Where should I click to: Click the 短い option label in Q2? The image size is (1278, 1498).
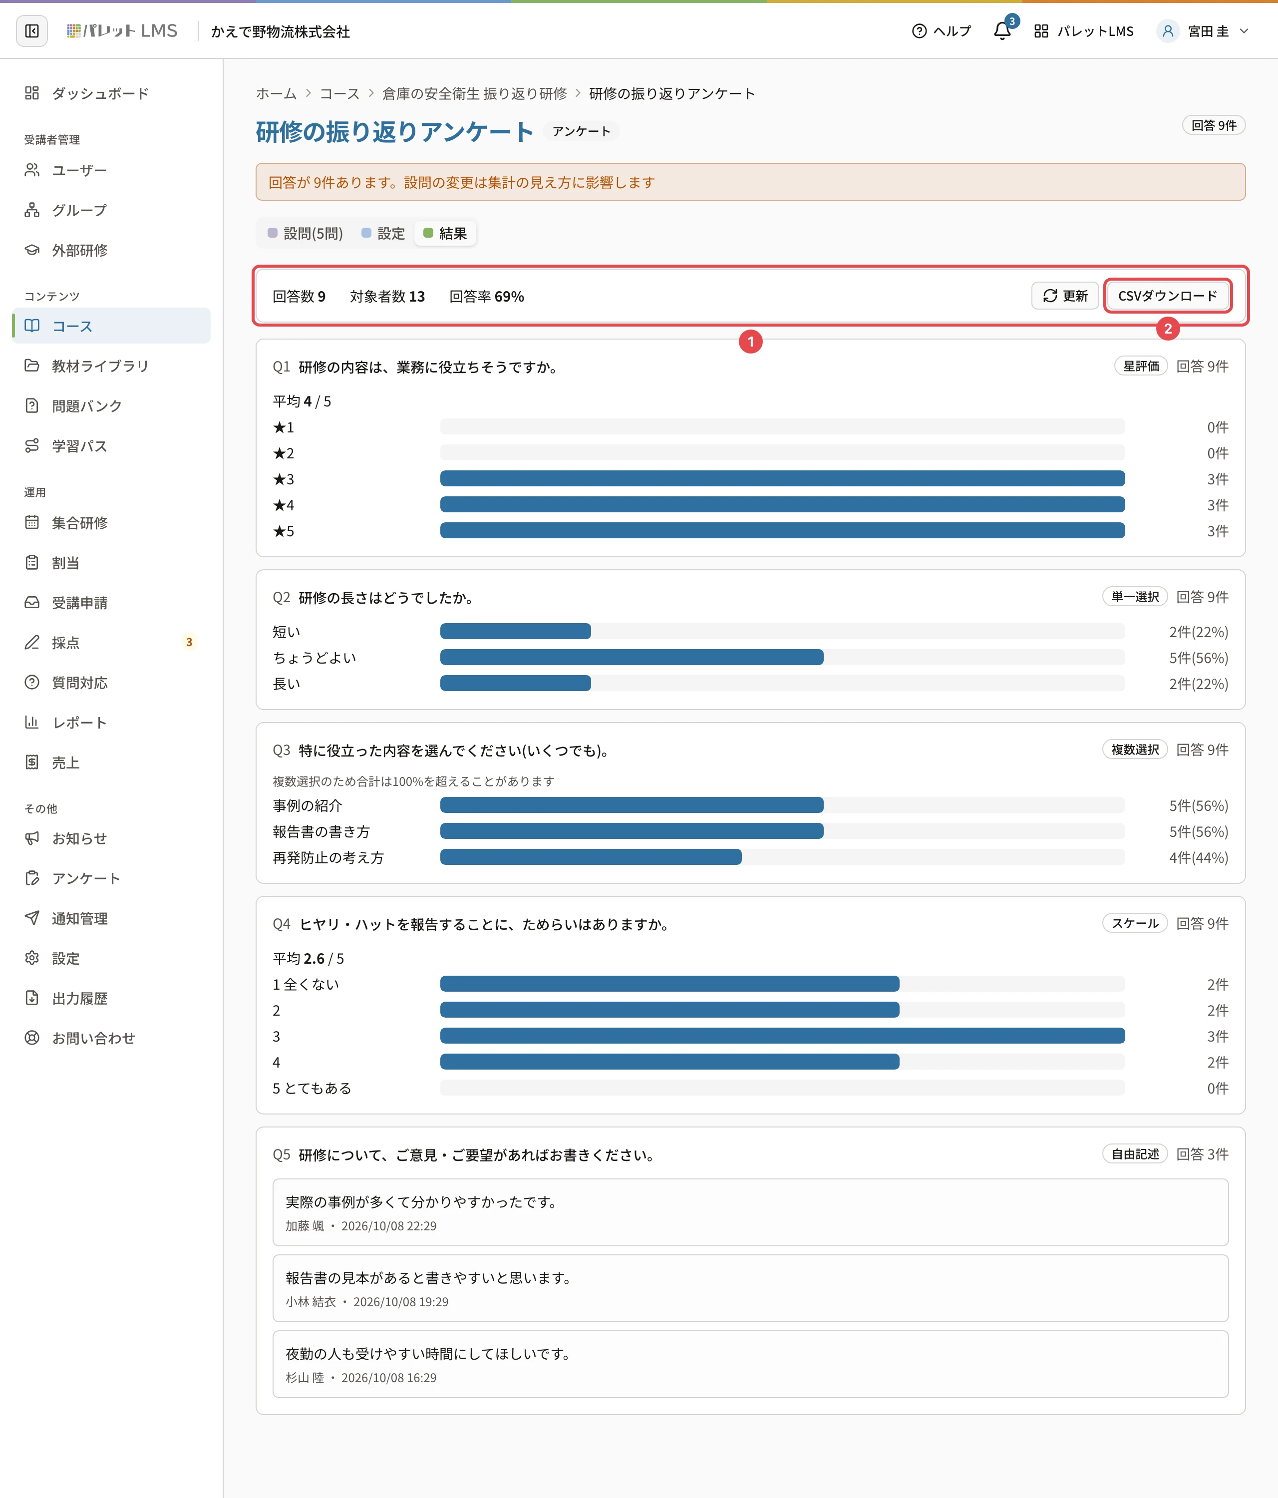click(286, 632)
